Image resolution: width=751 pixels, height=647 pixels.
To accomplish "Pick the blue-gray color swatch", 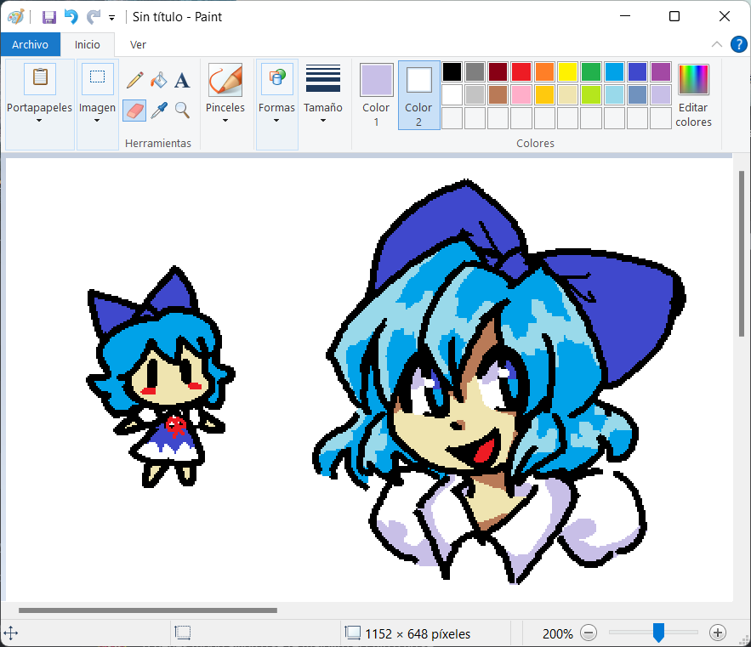I will coord(638,95).
